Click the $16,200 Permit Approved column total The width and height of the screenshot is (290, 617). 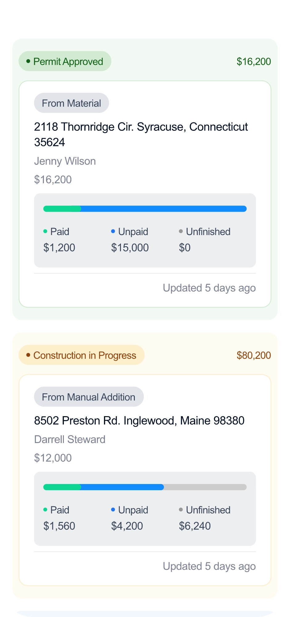(x=254, y=61)
